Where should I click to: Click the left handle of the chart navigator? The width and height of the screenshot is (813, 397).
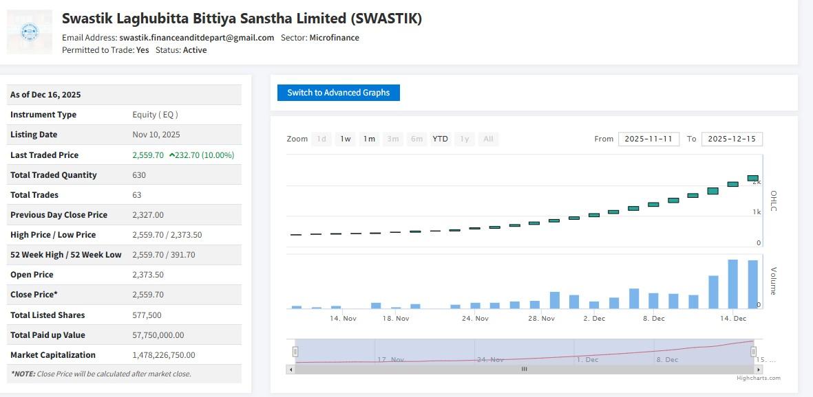pyautogui.click(x=295, y=350)
